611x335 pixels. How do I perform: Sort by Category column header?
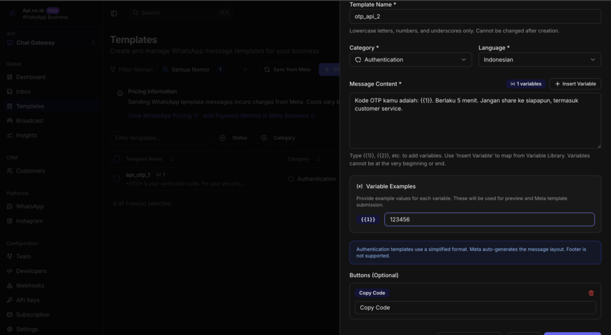304,159
